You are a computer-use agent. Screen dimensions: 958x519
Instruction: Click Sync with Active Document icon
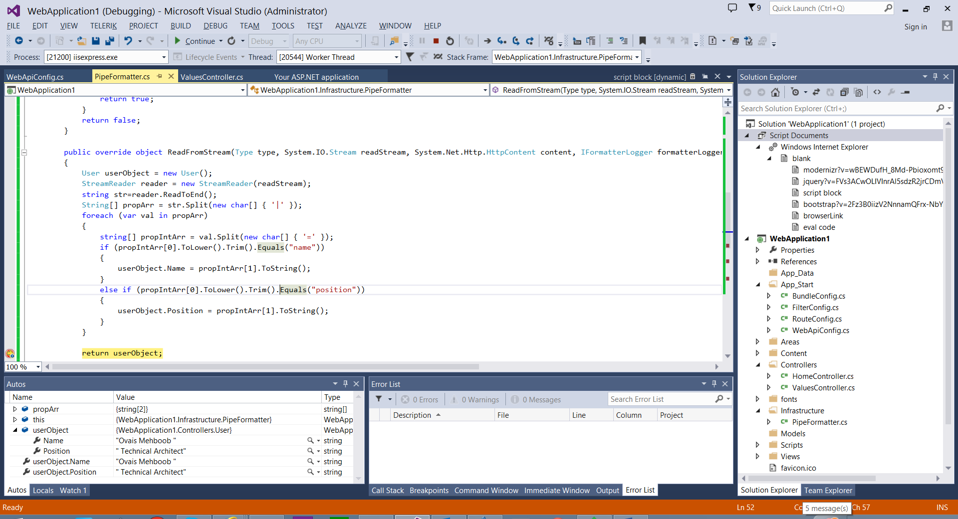[x=816, y=92]
